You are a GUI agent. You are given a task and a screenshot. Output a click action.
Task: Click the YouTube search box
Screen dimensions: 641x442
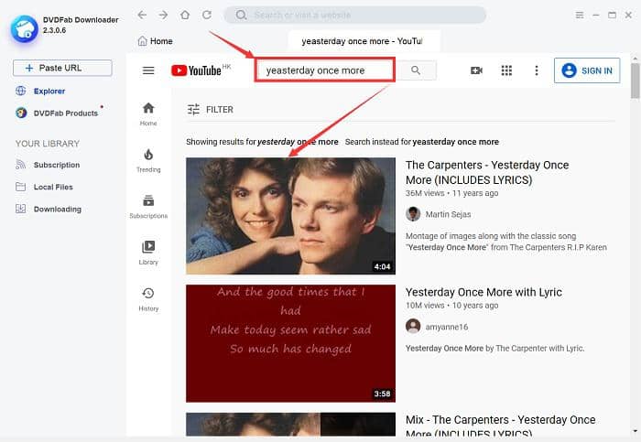point(325,70)
